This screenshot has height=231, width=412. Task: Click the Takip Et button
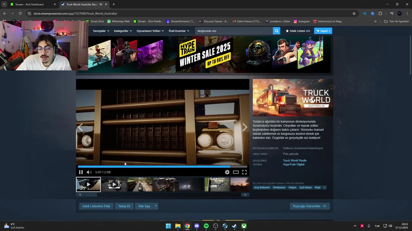(x=124, y=206)
